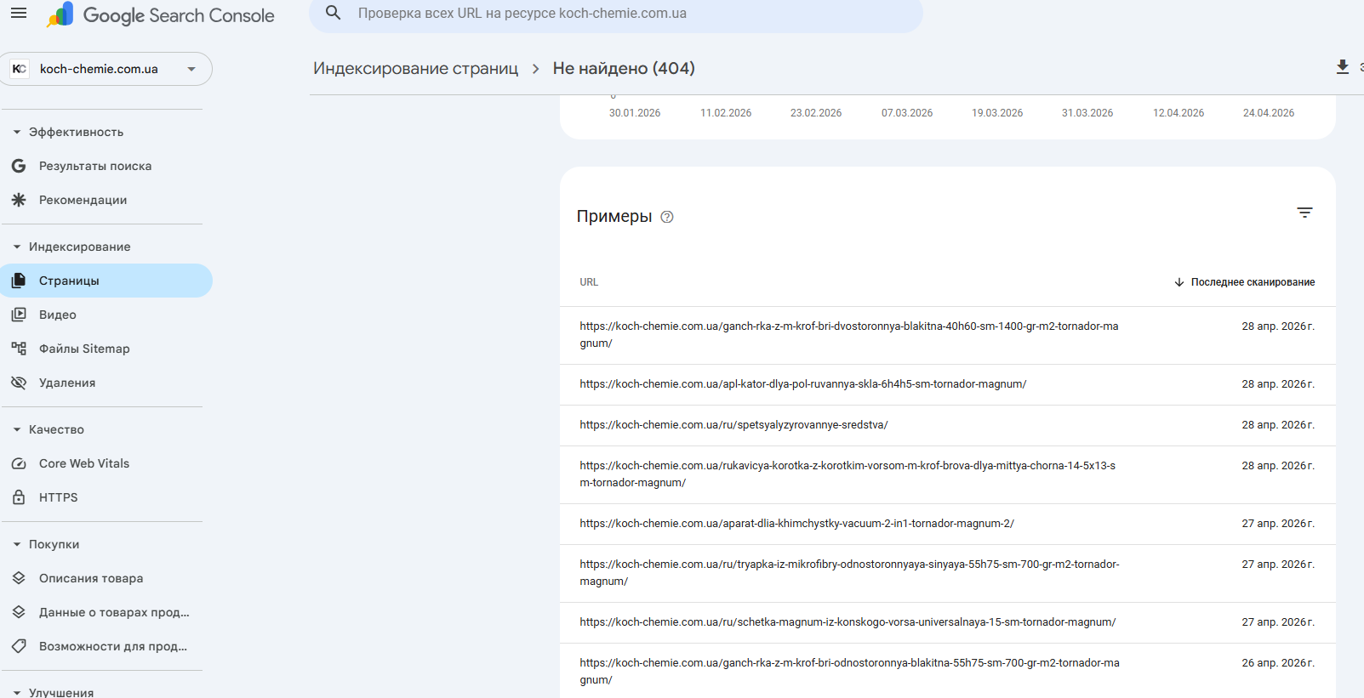Screen dimensions: 1364x698
Task: Open Страницы indexing report
Action: pyautogui.click(x=106, y=281)
